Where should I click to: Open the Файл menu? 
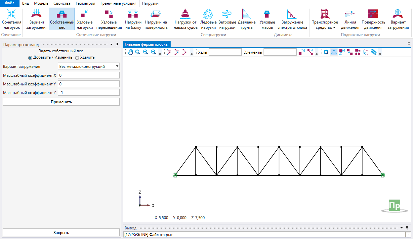tap(10, 3)
